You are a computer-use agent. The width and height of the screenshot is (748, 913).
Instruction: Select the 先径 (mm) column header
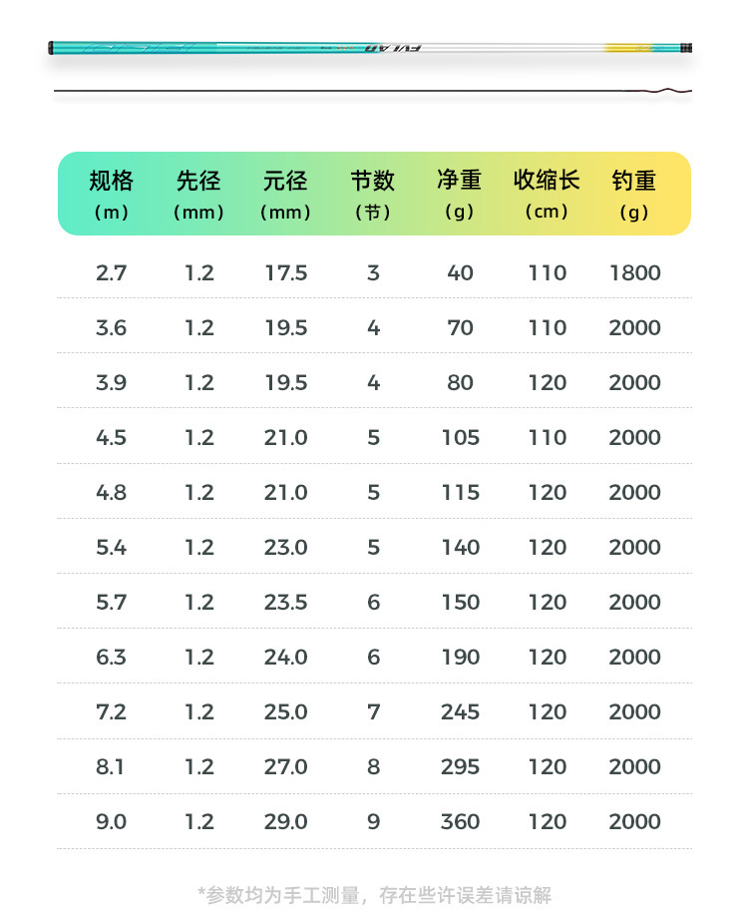(198, 194)
